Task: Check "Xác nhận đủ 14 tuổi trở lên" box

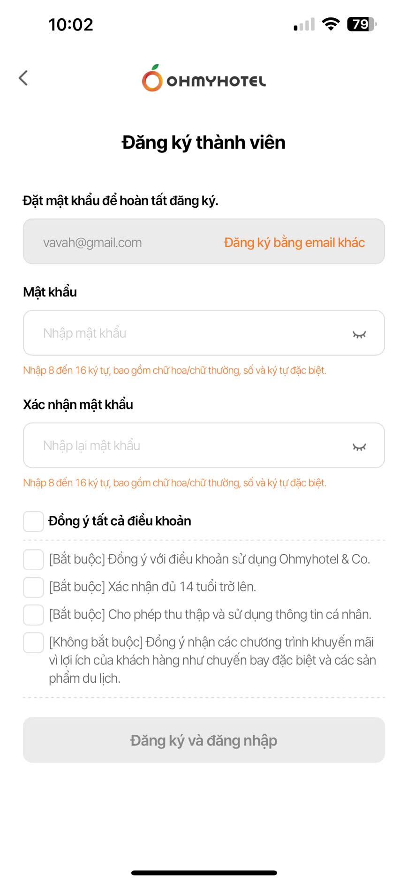Action: pyautogui.click(x=34, y=587)
